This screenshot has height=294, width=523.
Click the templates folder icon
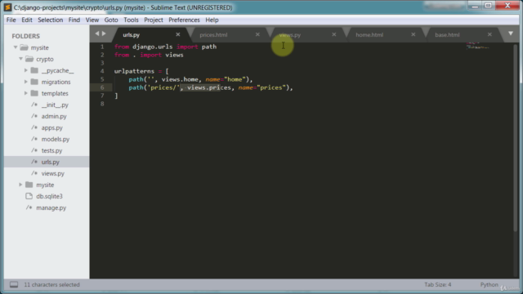point(34,93)
